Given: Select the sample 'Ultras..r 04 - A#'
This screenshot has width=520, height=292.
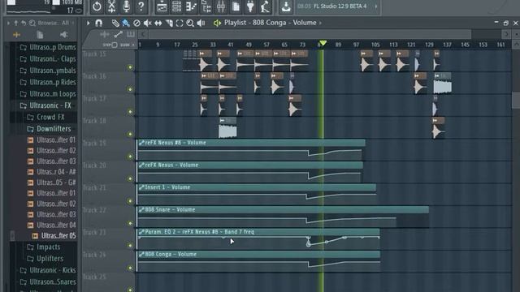Looking at the screenshot, I should coord(52,172).
